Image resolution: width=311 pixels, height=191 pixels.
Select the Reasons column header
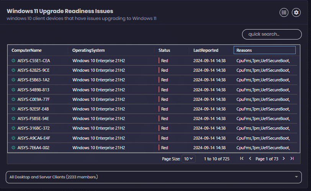click(264, 50)
